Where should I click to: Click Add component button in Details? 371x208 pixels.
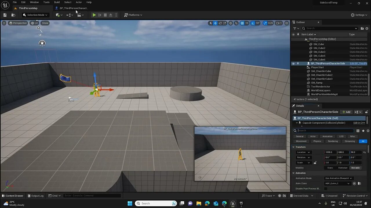346,112
